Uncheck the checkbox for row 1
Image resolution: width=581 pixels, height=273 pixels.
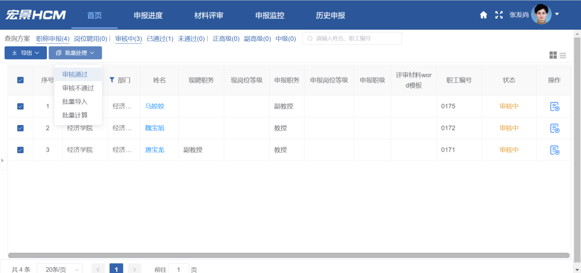pyautogui.click(x=20, y=106)
